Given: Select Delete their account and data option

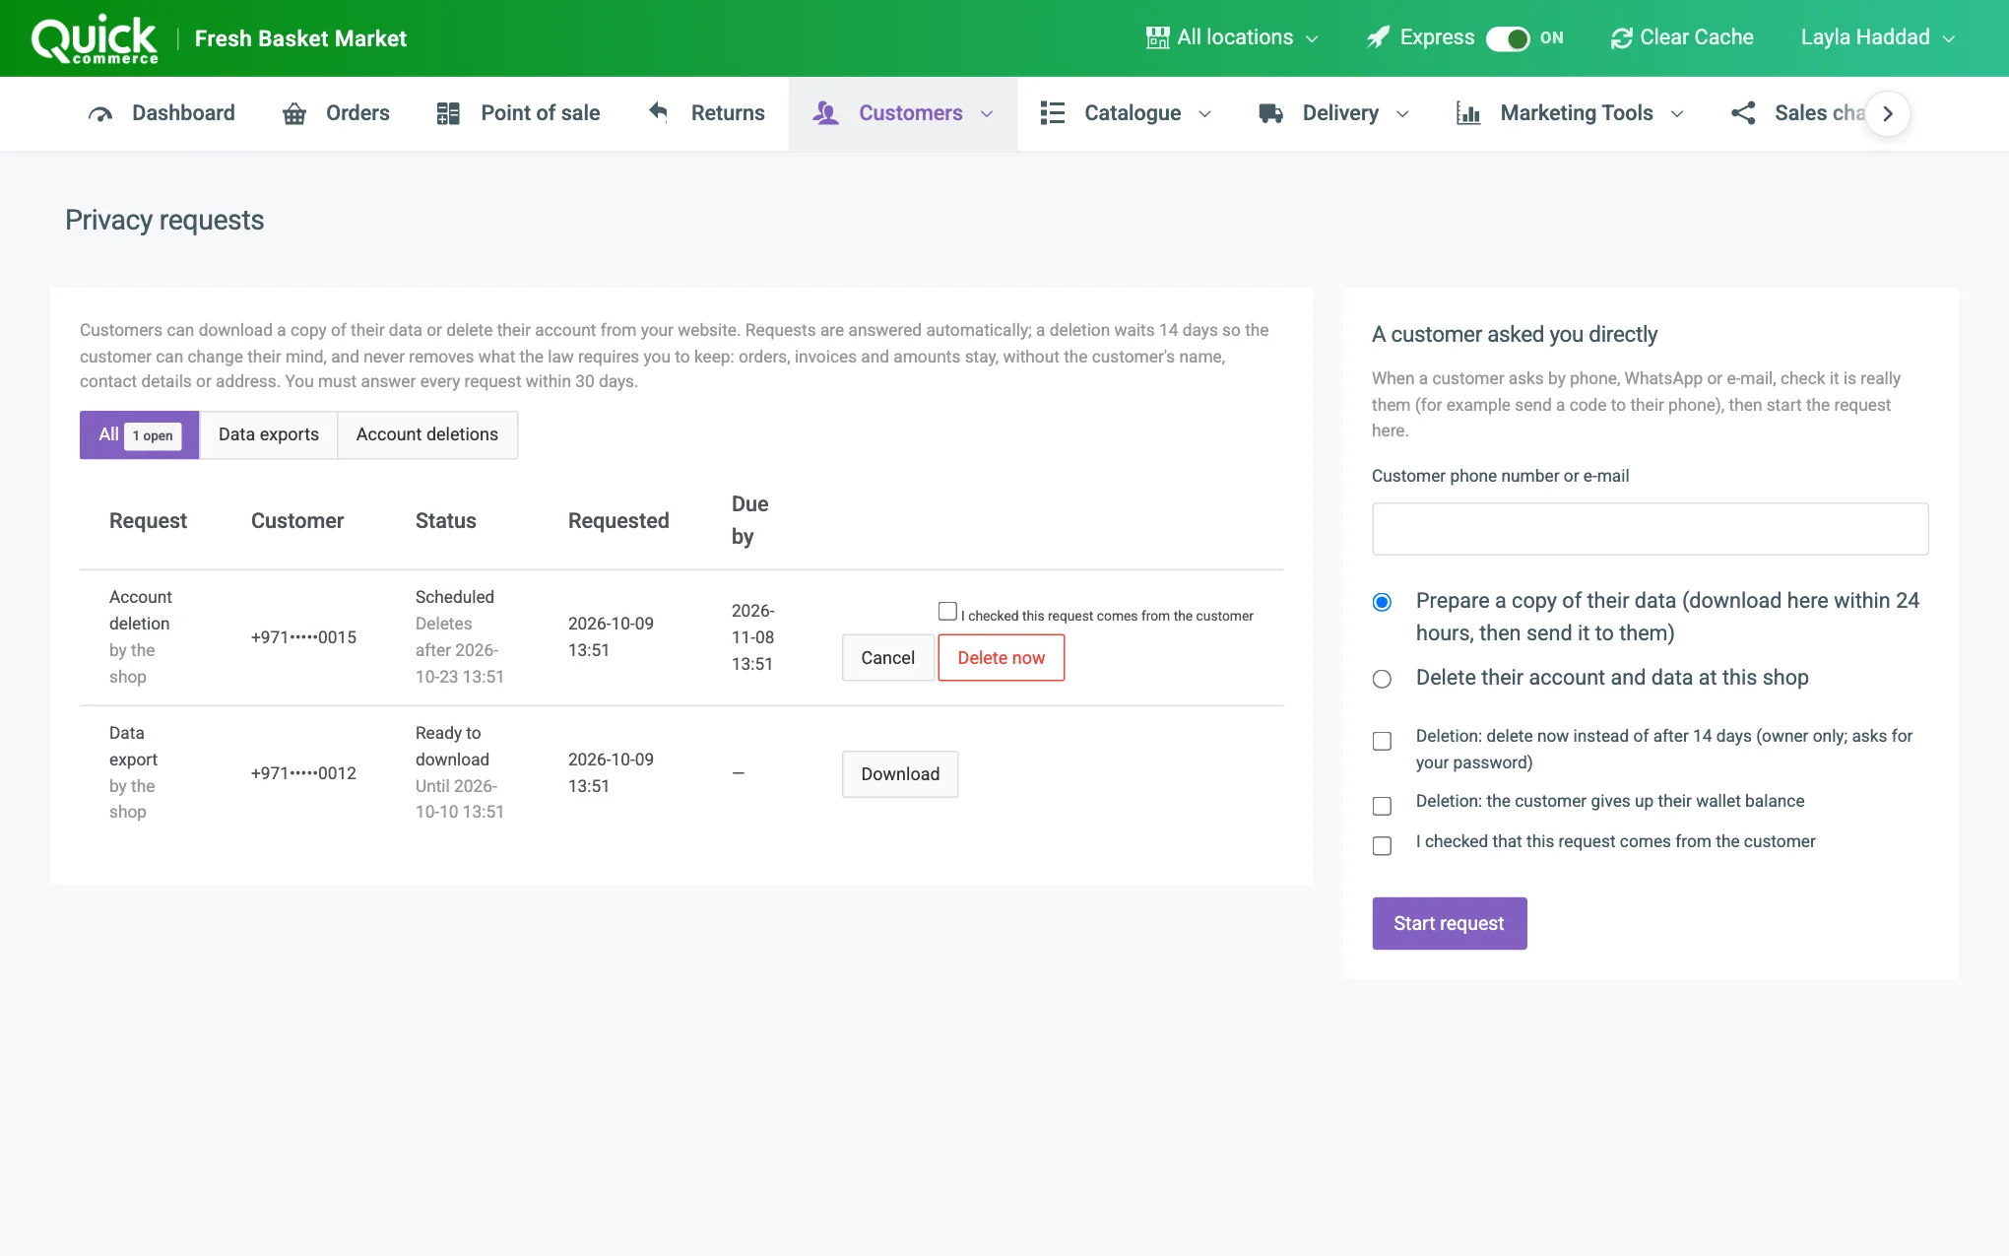Looking at the screenshot, I should tap(1382, 679).
